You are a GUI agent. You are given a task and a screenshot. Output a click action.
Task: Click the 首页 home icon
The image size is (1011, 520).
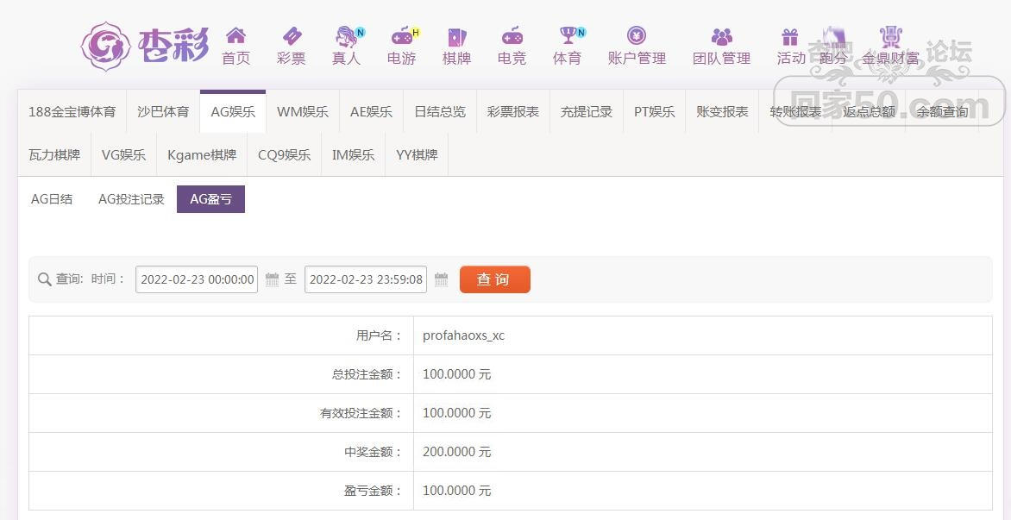coord(235,36)
